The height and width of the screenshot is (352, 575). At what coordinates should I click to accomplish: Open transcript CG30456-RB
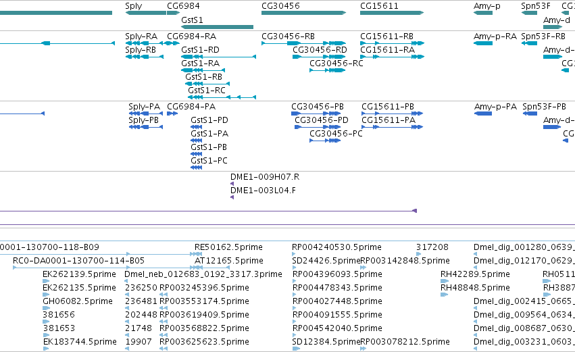point(289,36)
